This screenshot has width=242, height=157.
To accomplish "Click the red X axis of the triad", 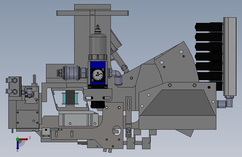I will 23,139.
